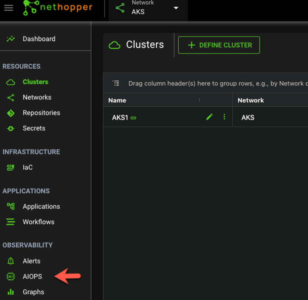The image size is (308, 300).
Task: Open the hamburger navigation menu
Action: (x=8, y=8)
